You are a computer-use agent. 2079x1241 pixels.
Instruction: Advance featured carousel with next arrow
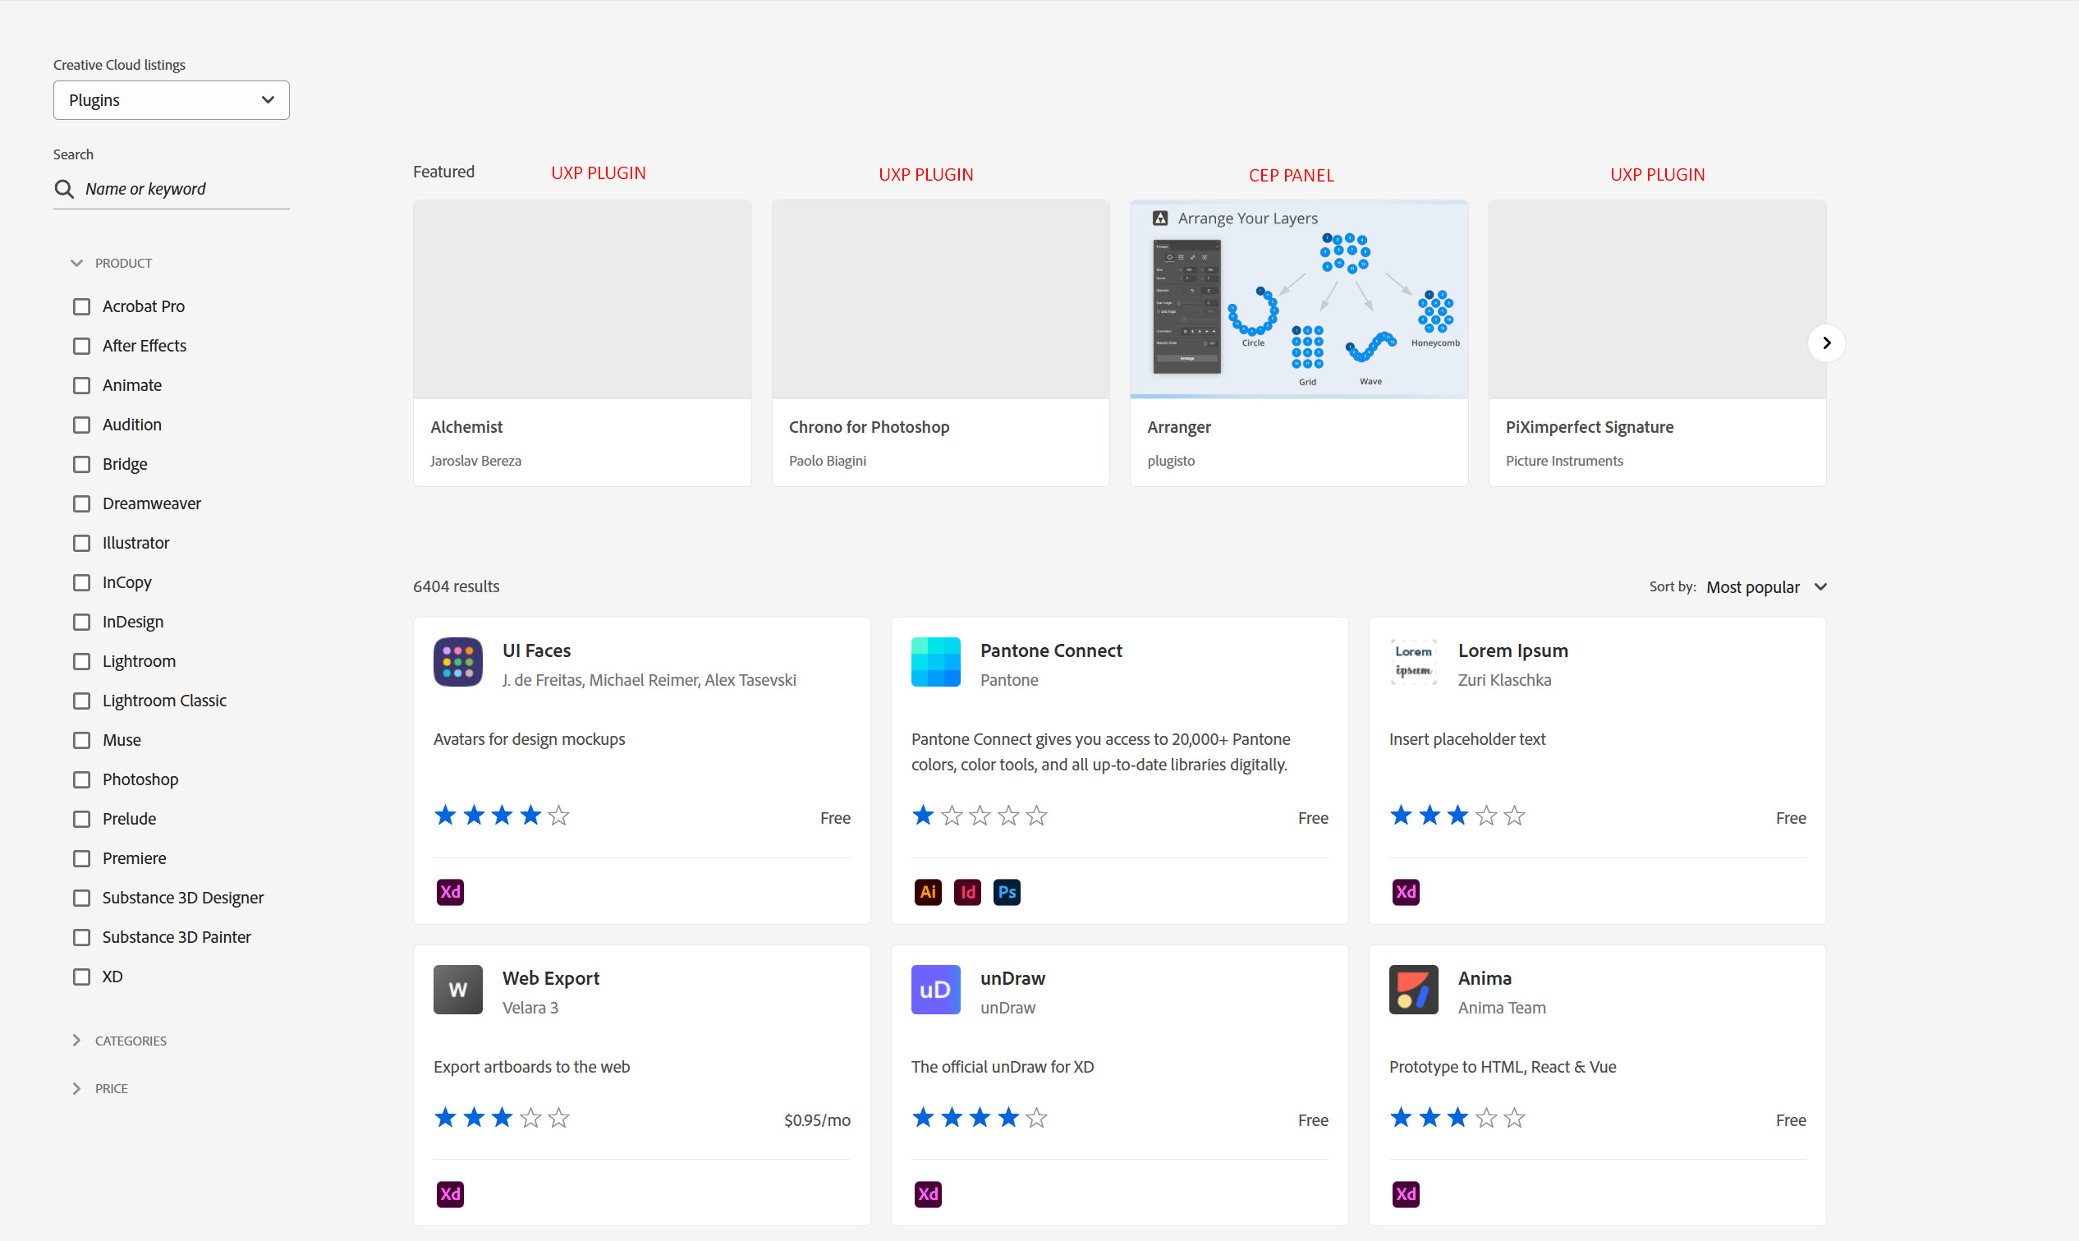point(1826,342)
